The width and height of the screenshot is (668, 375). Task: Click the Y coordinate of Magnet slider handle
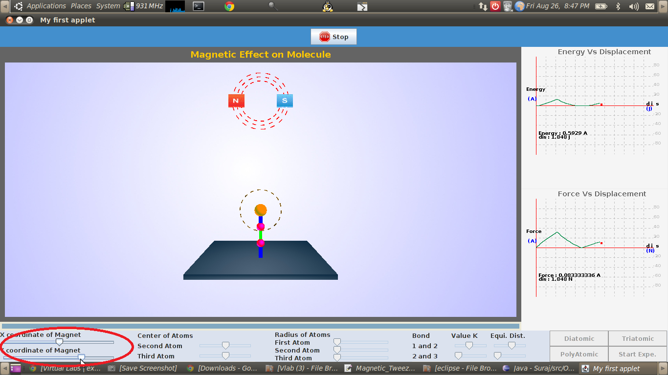pos(82,358)
